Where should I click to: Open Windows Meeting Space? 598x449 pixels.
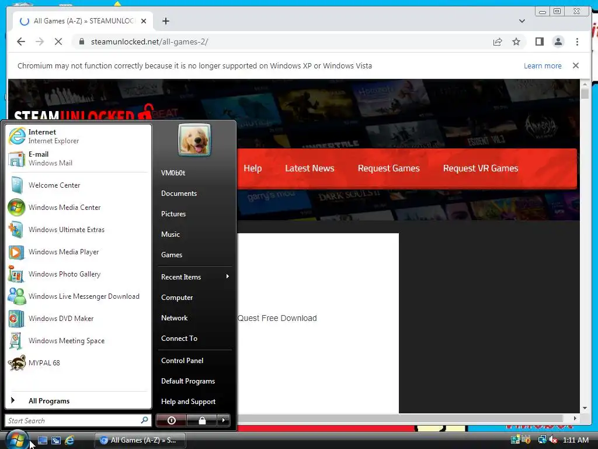tap(78, 341)
